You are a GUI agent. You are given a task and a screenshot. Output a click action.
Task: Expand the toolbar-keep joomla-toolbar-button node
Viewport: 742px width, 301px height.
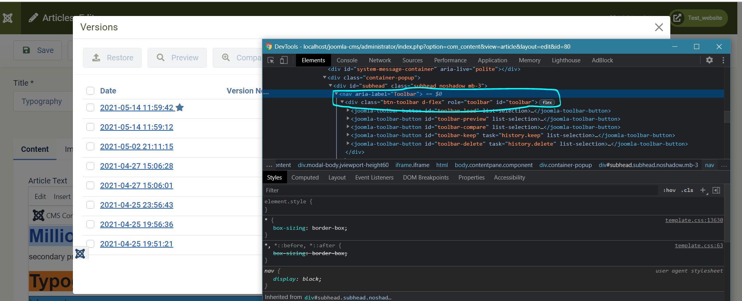(348, 135)
